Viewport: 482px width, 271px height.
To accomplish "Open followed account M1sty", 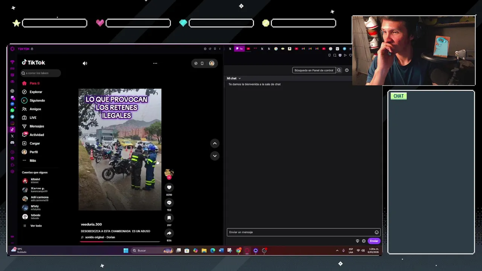I will click(x=31, y=207).
